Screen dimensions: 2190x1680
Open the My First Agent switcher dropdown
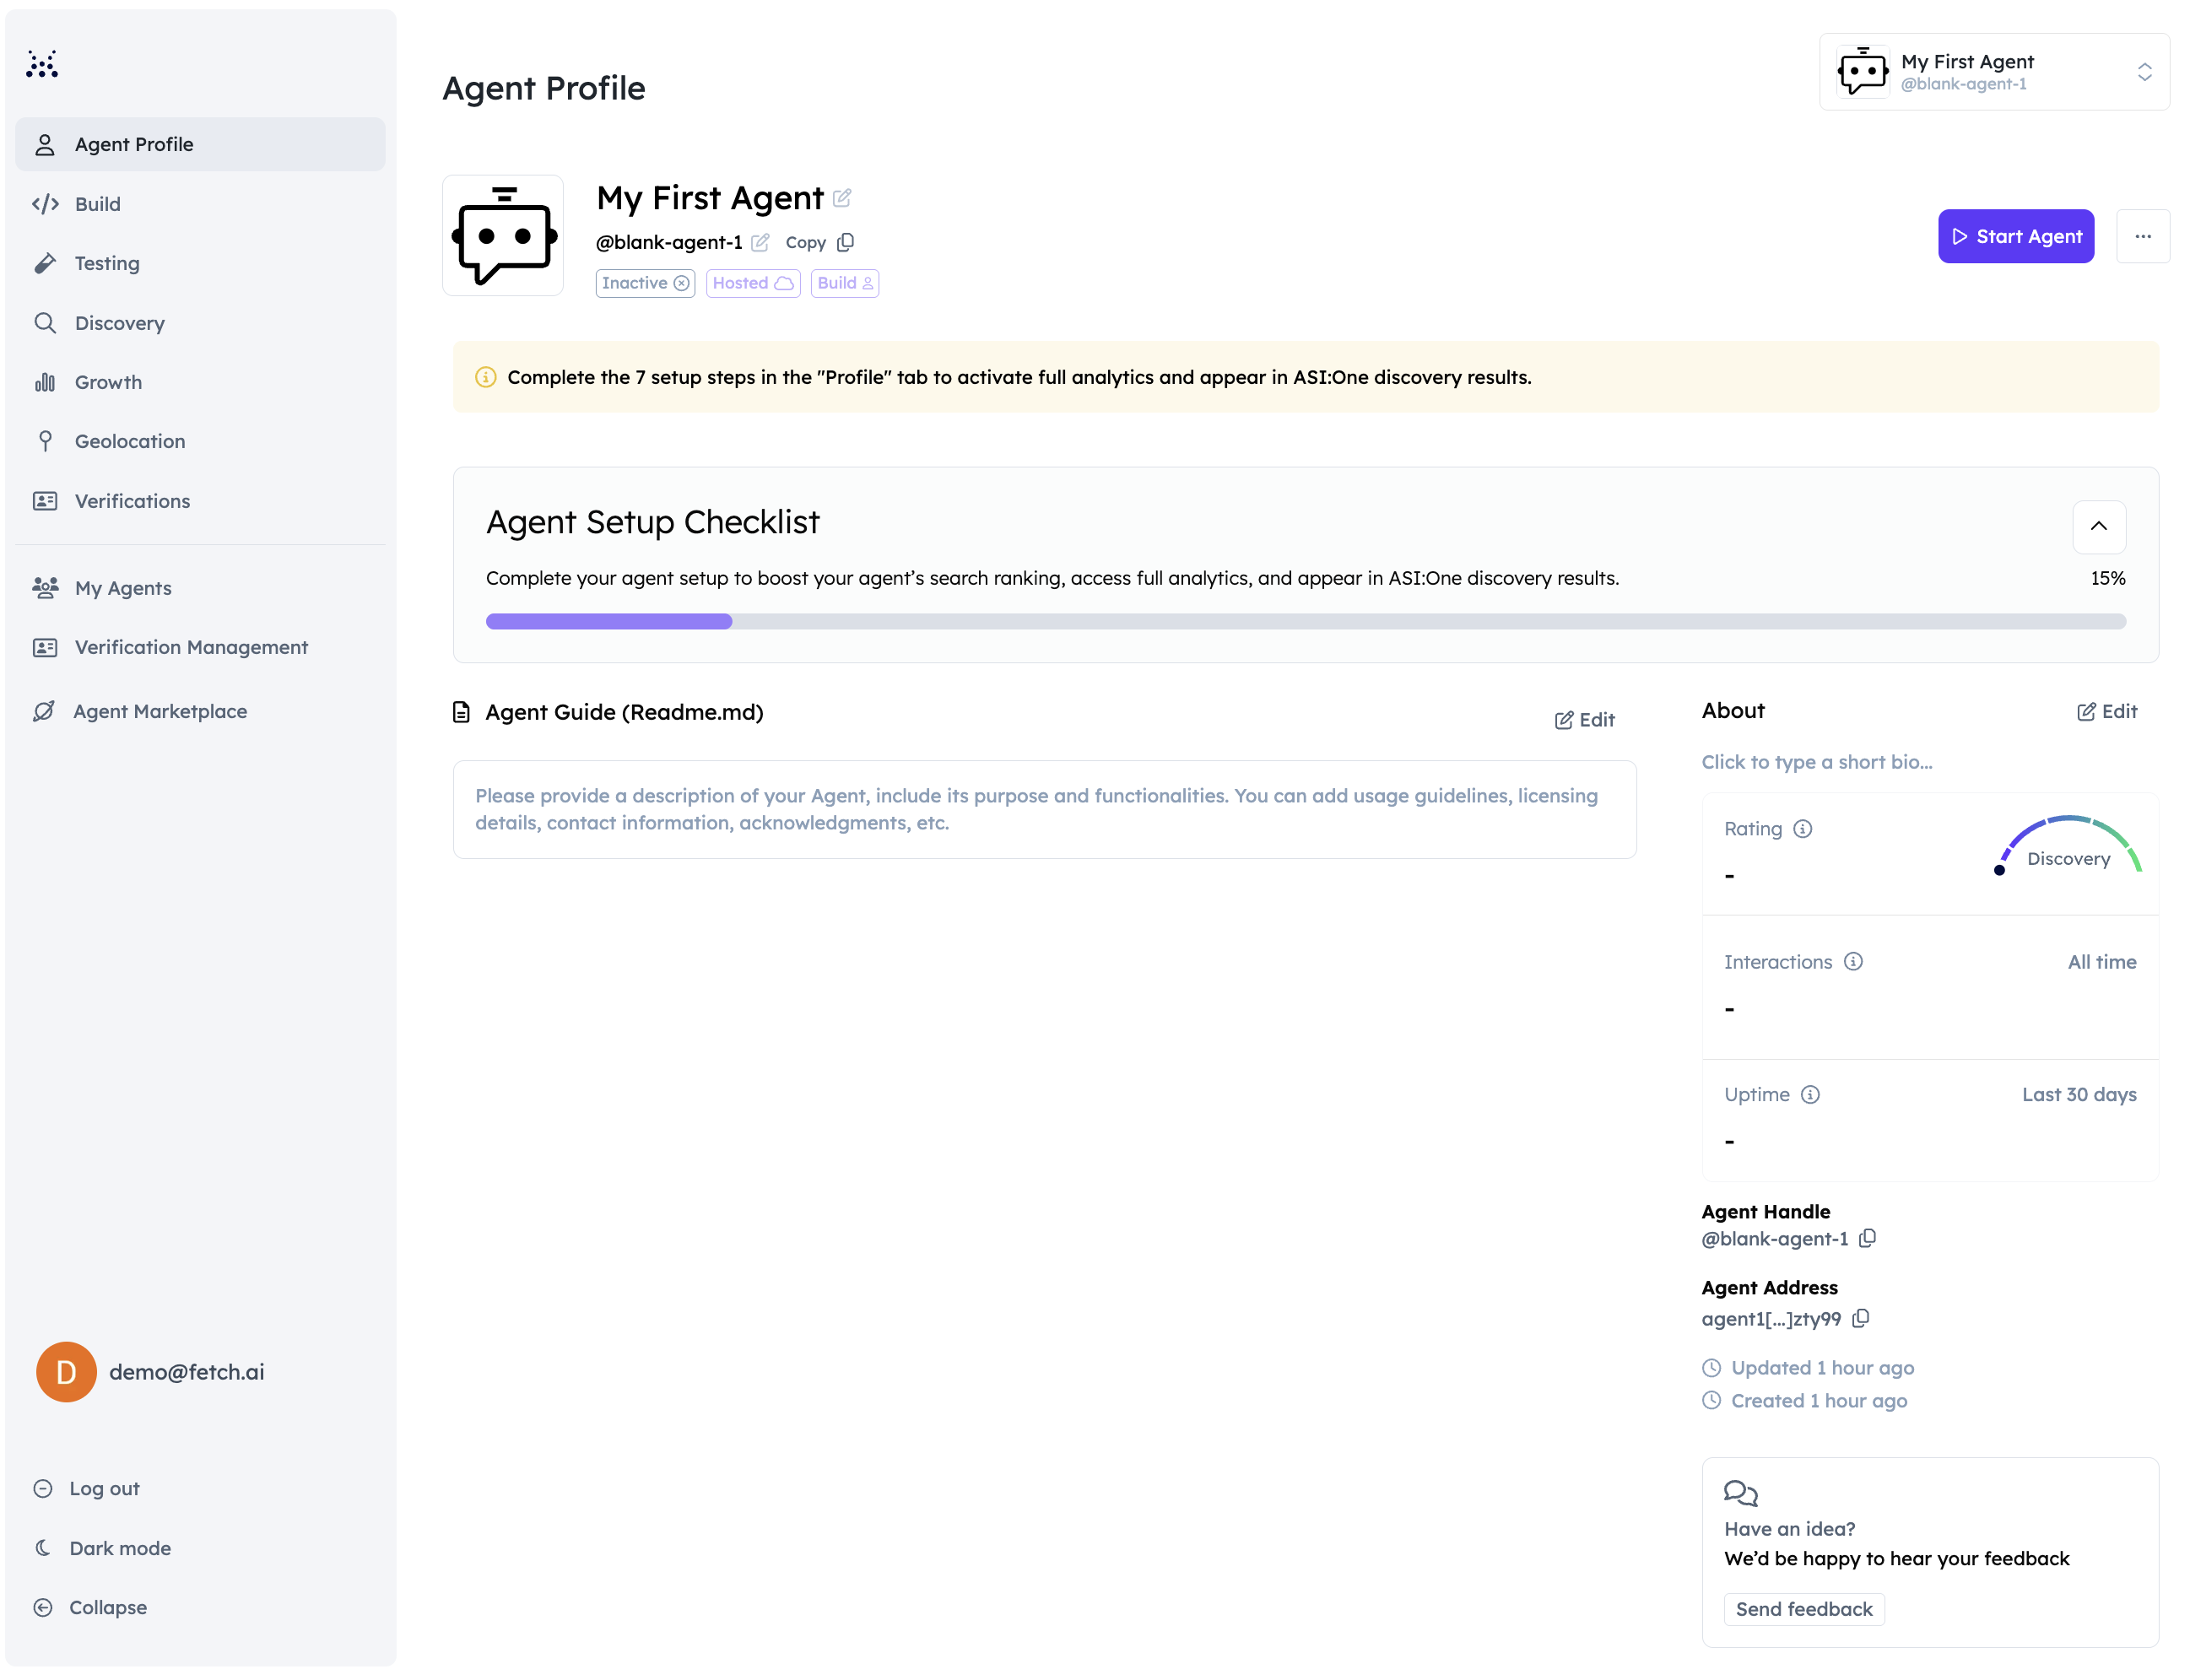1994,72
